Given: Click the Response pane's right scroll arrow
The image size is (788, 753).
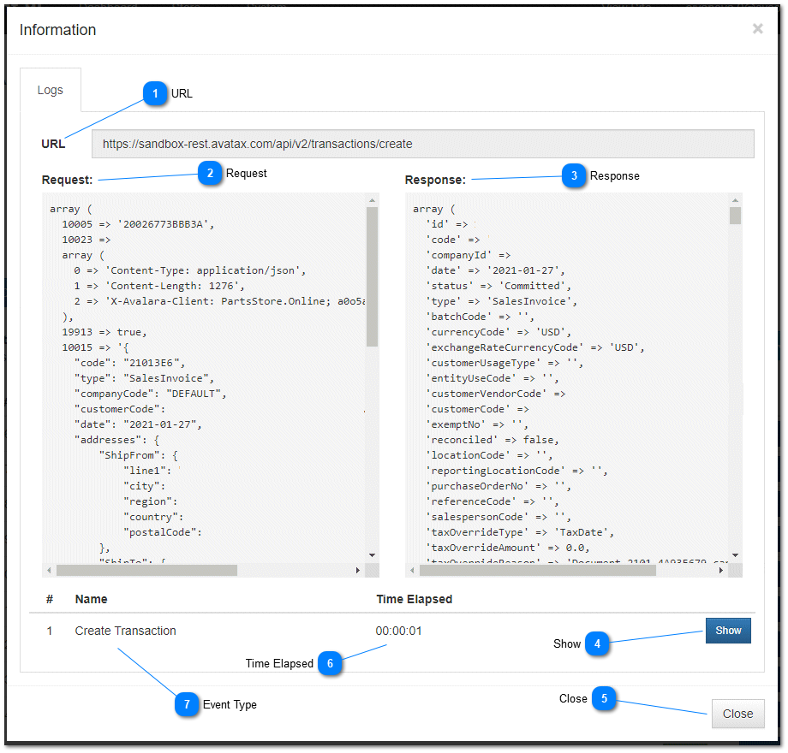Looking at the screenshot, I should coord(720,570).
